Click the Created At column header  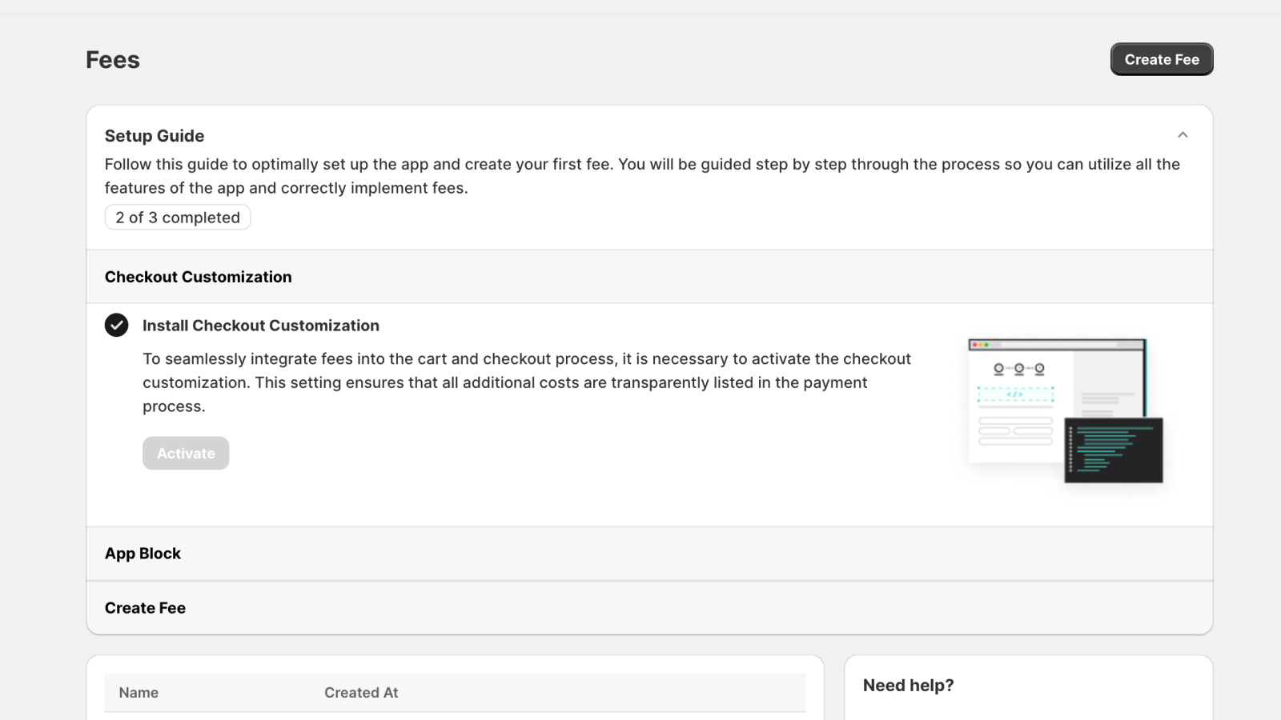(x=361, y=692)
